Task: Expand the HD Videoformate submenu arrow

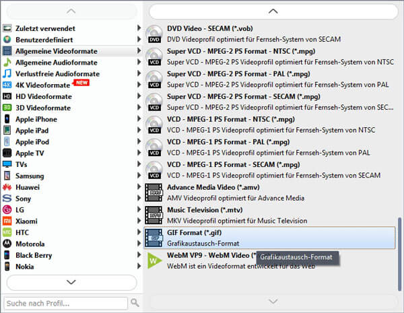Action: point(139,96)
